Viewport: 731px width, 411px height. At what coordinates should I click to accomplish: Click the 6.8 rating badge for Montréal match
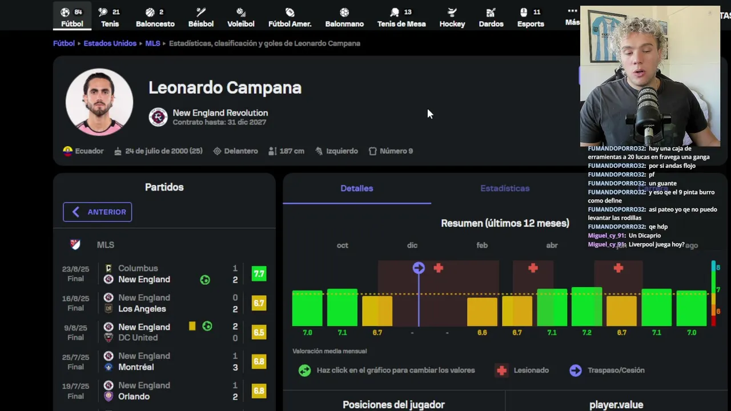pyautogui.click(x=259, y=361)
